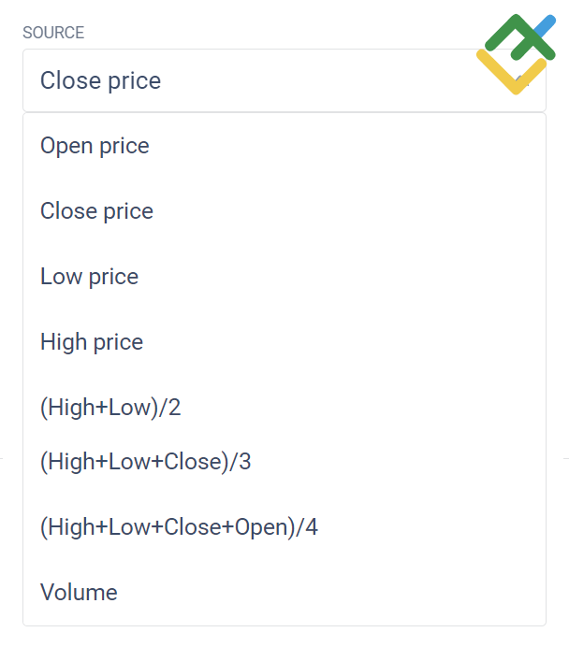Select Open price from the list
The height and width of the screenshot is (661, 569).
click(284, 146)
